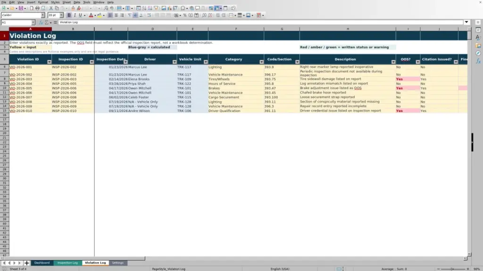The image size is (483, 271).
Task: Open the Tools menu
Action: [87, 2]
